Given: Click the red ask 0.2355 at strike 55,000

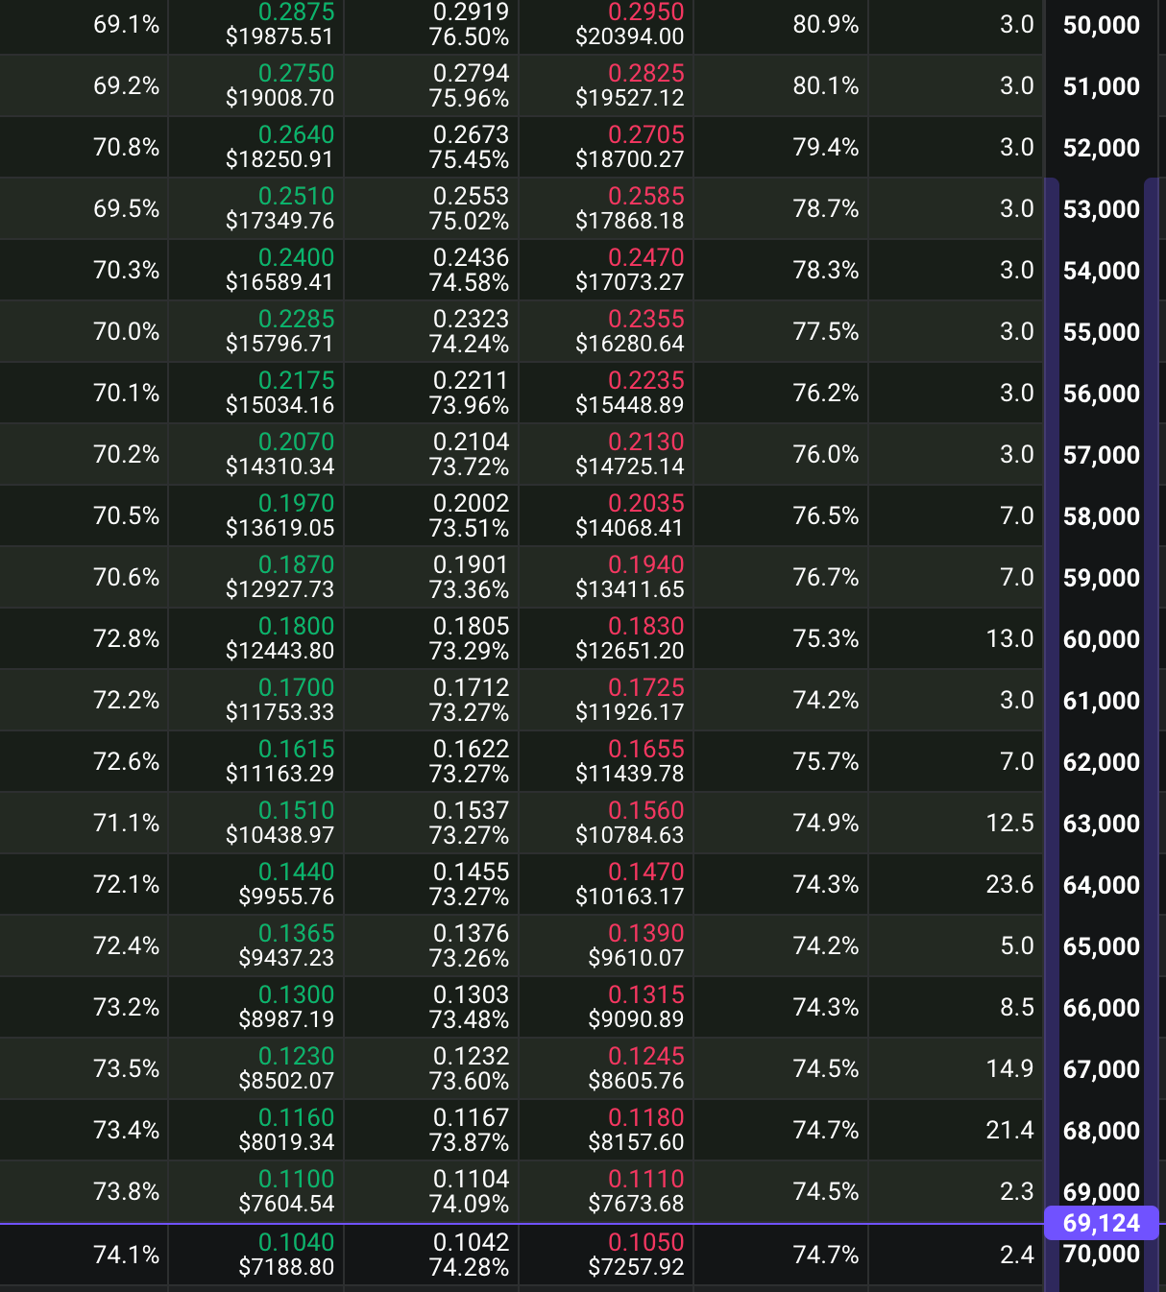Looking at the screenshot, I should coord(646,319).
